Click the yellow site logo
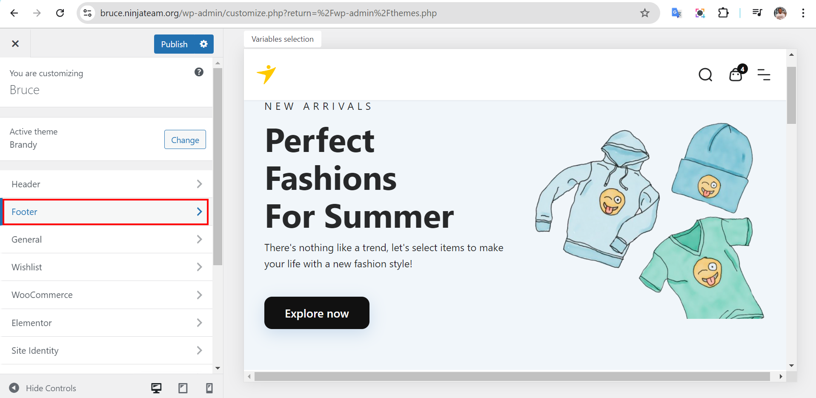Viewport: 816px width, 398px height. (266, 74)
